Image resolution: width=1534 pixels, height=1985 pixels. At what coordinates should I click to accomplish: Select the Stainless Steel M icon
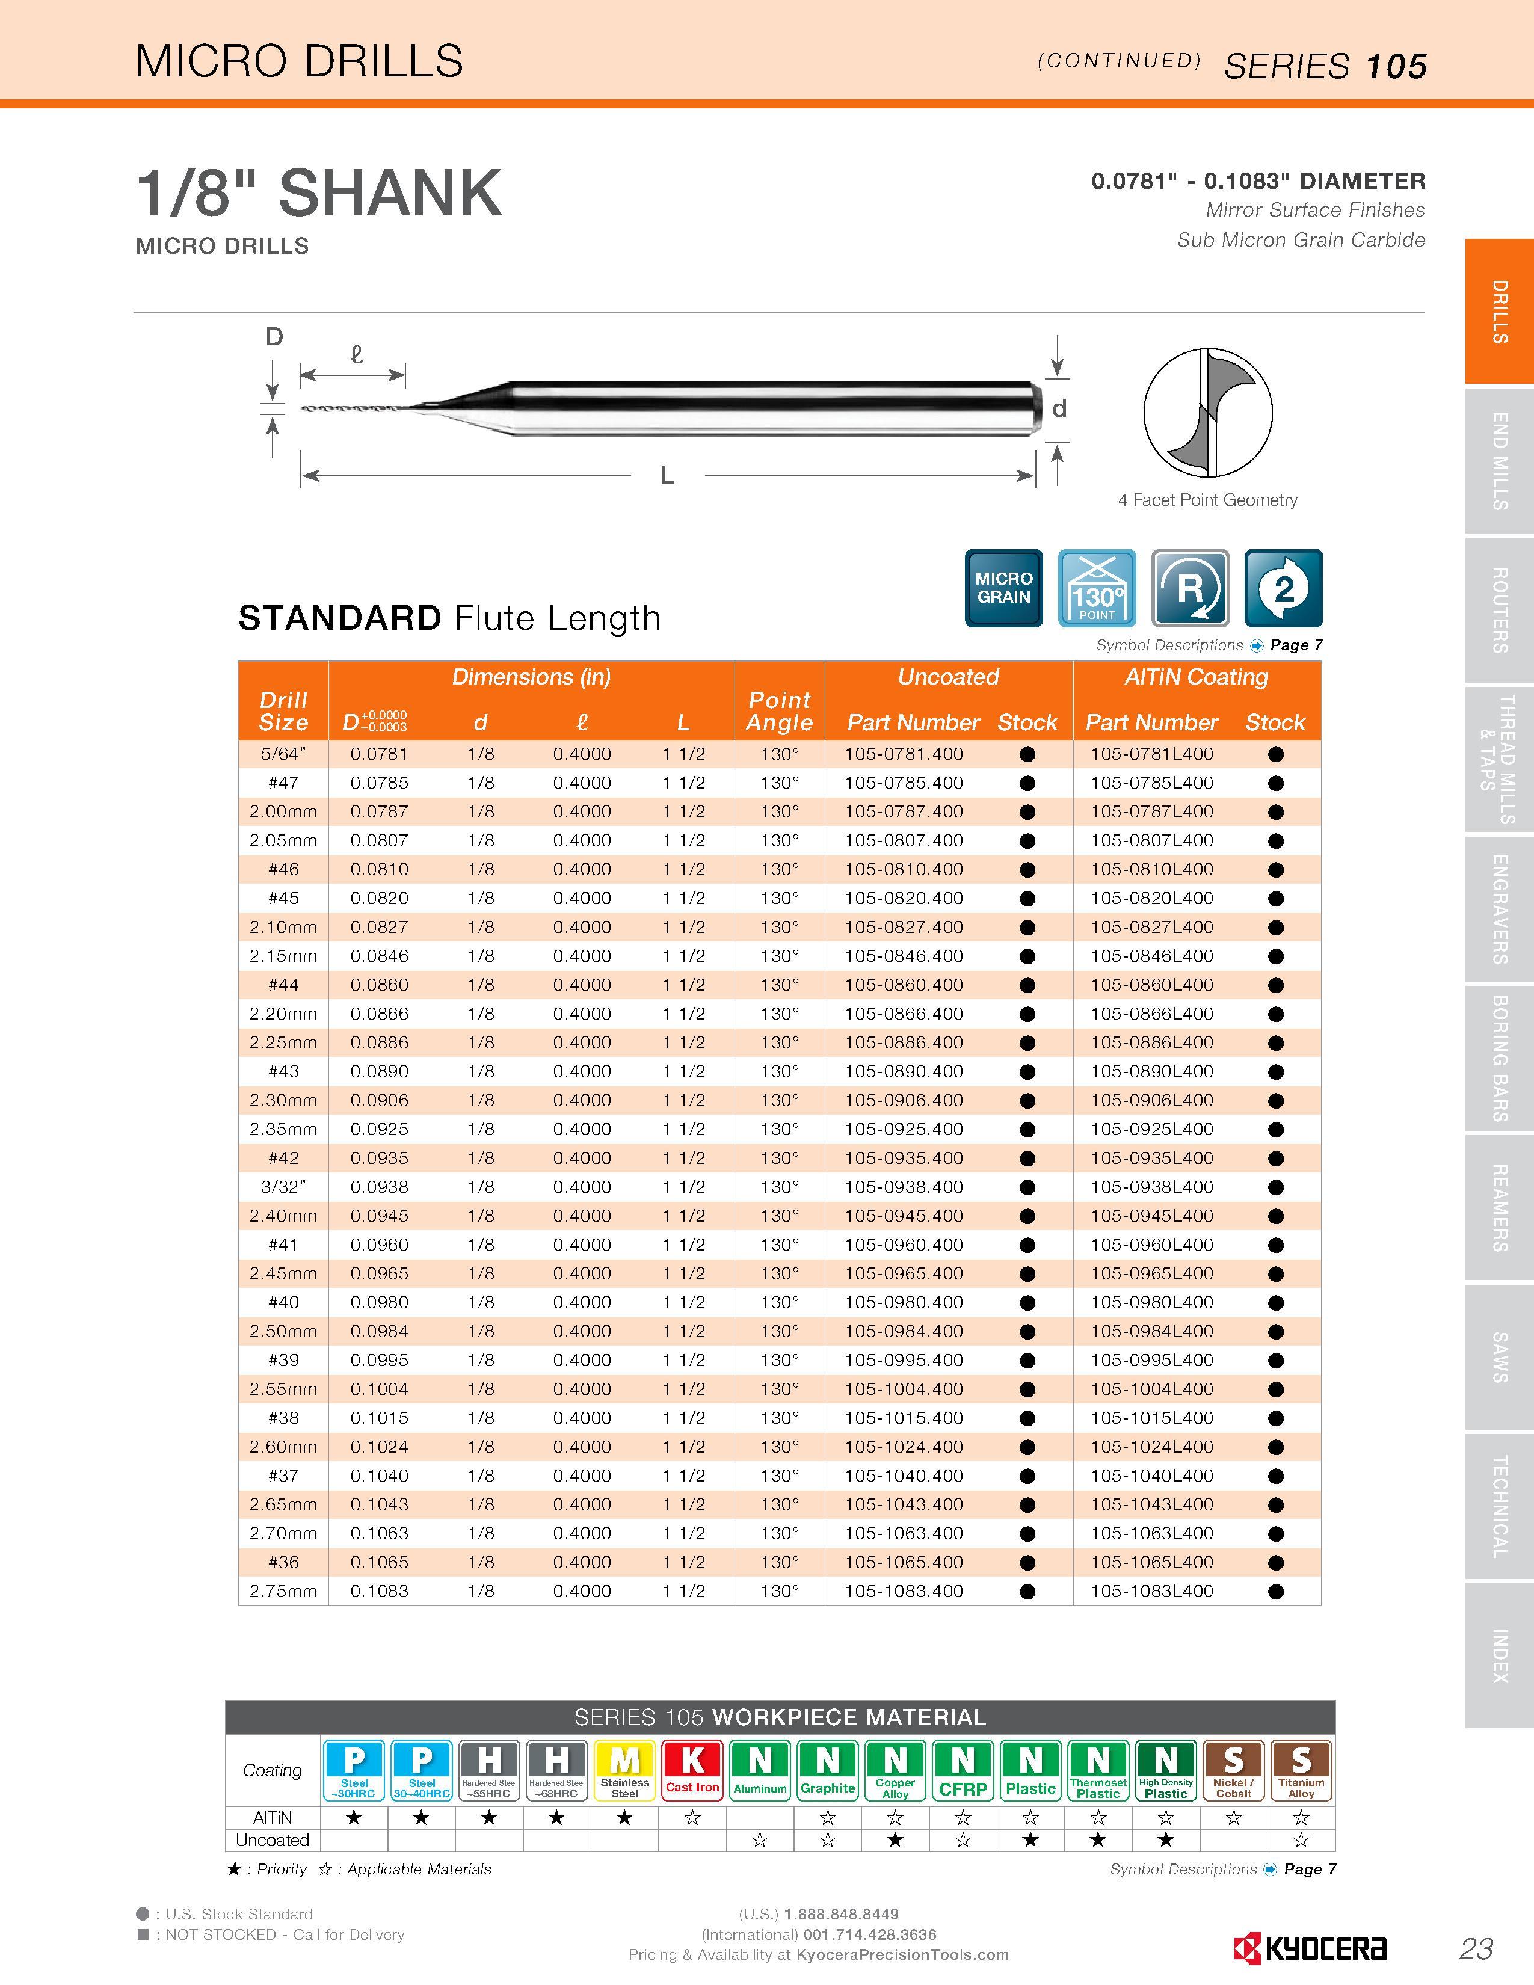pos(624,1770)
